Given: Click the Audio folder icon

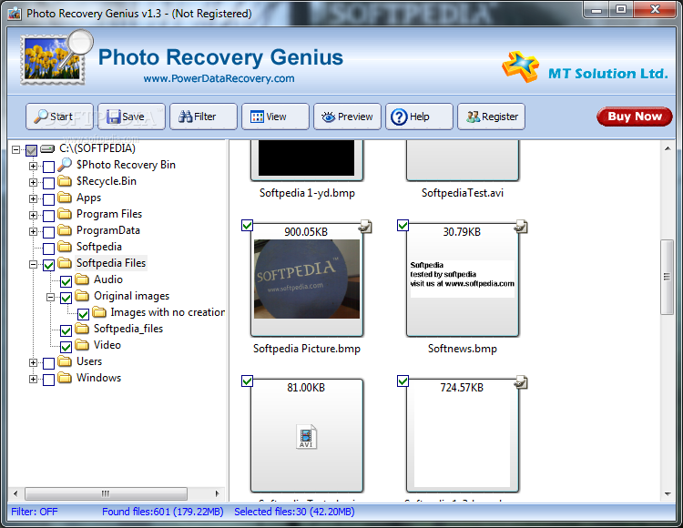Looking at the screenshot, I should tap(82, 279).
